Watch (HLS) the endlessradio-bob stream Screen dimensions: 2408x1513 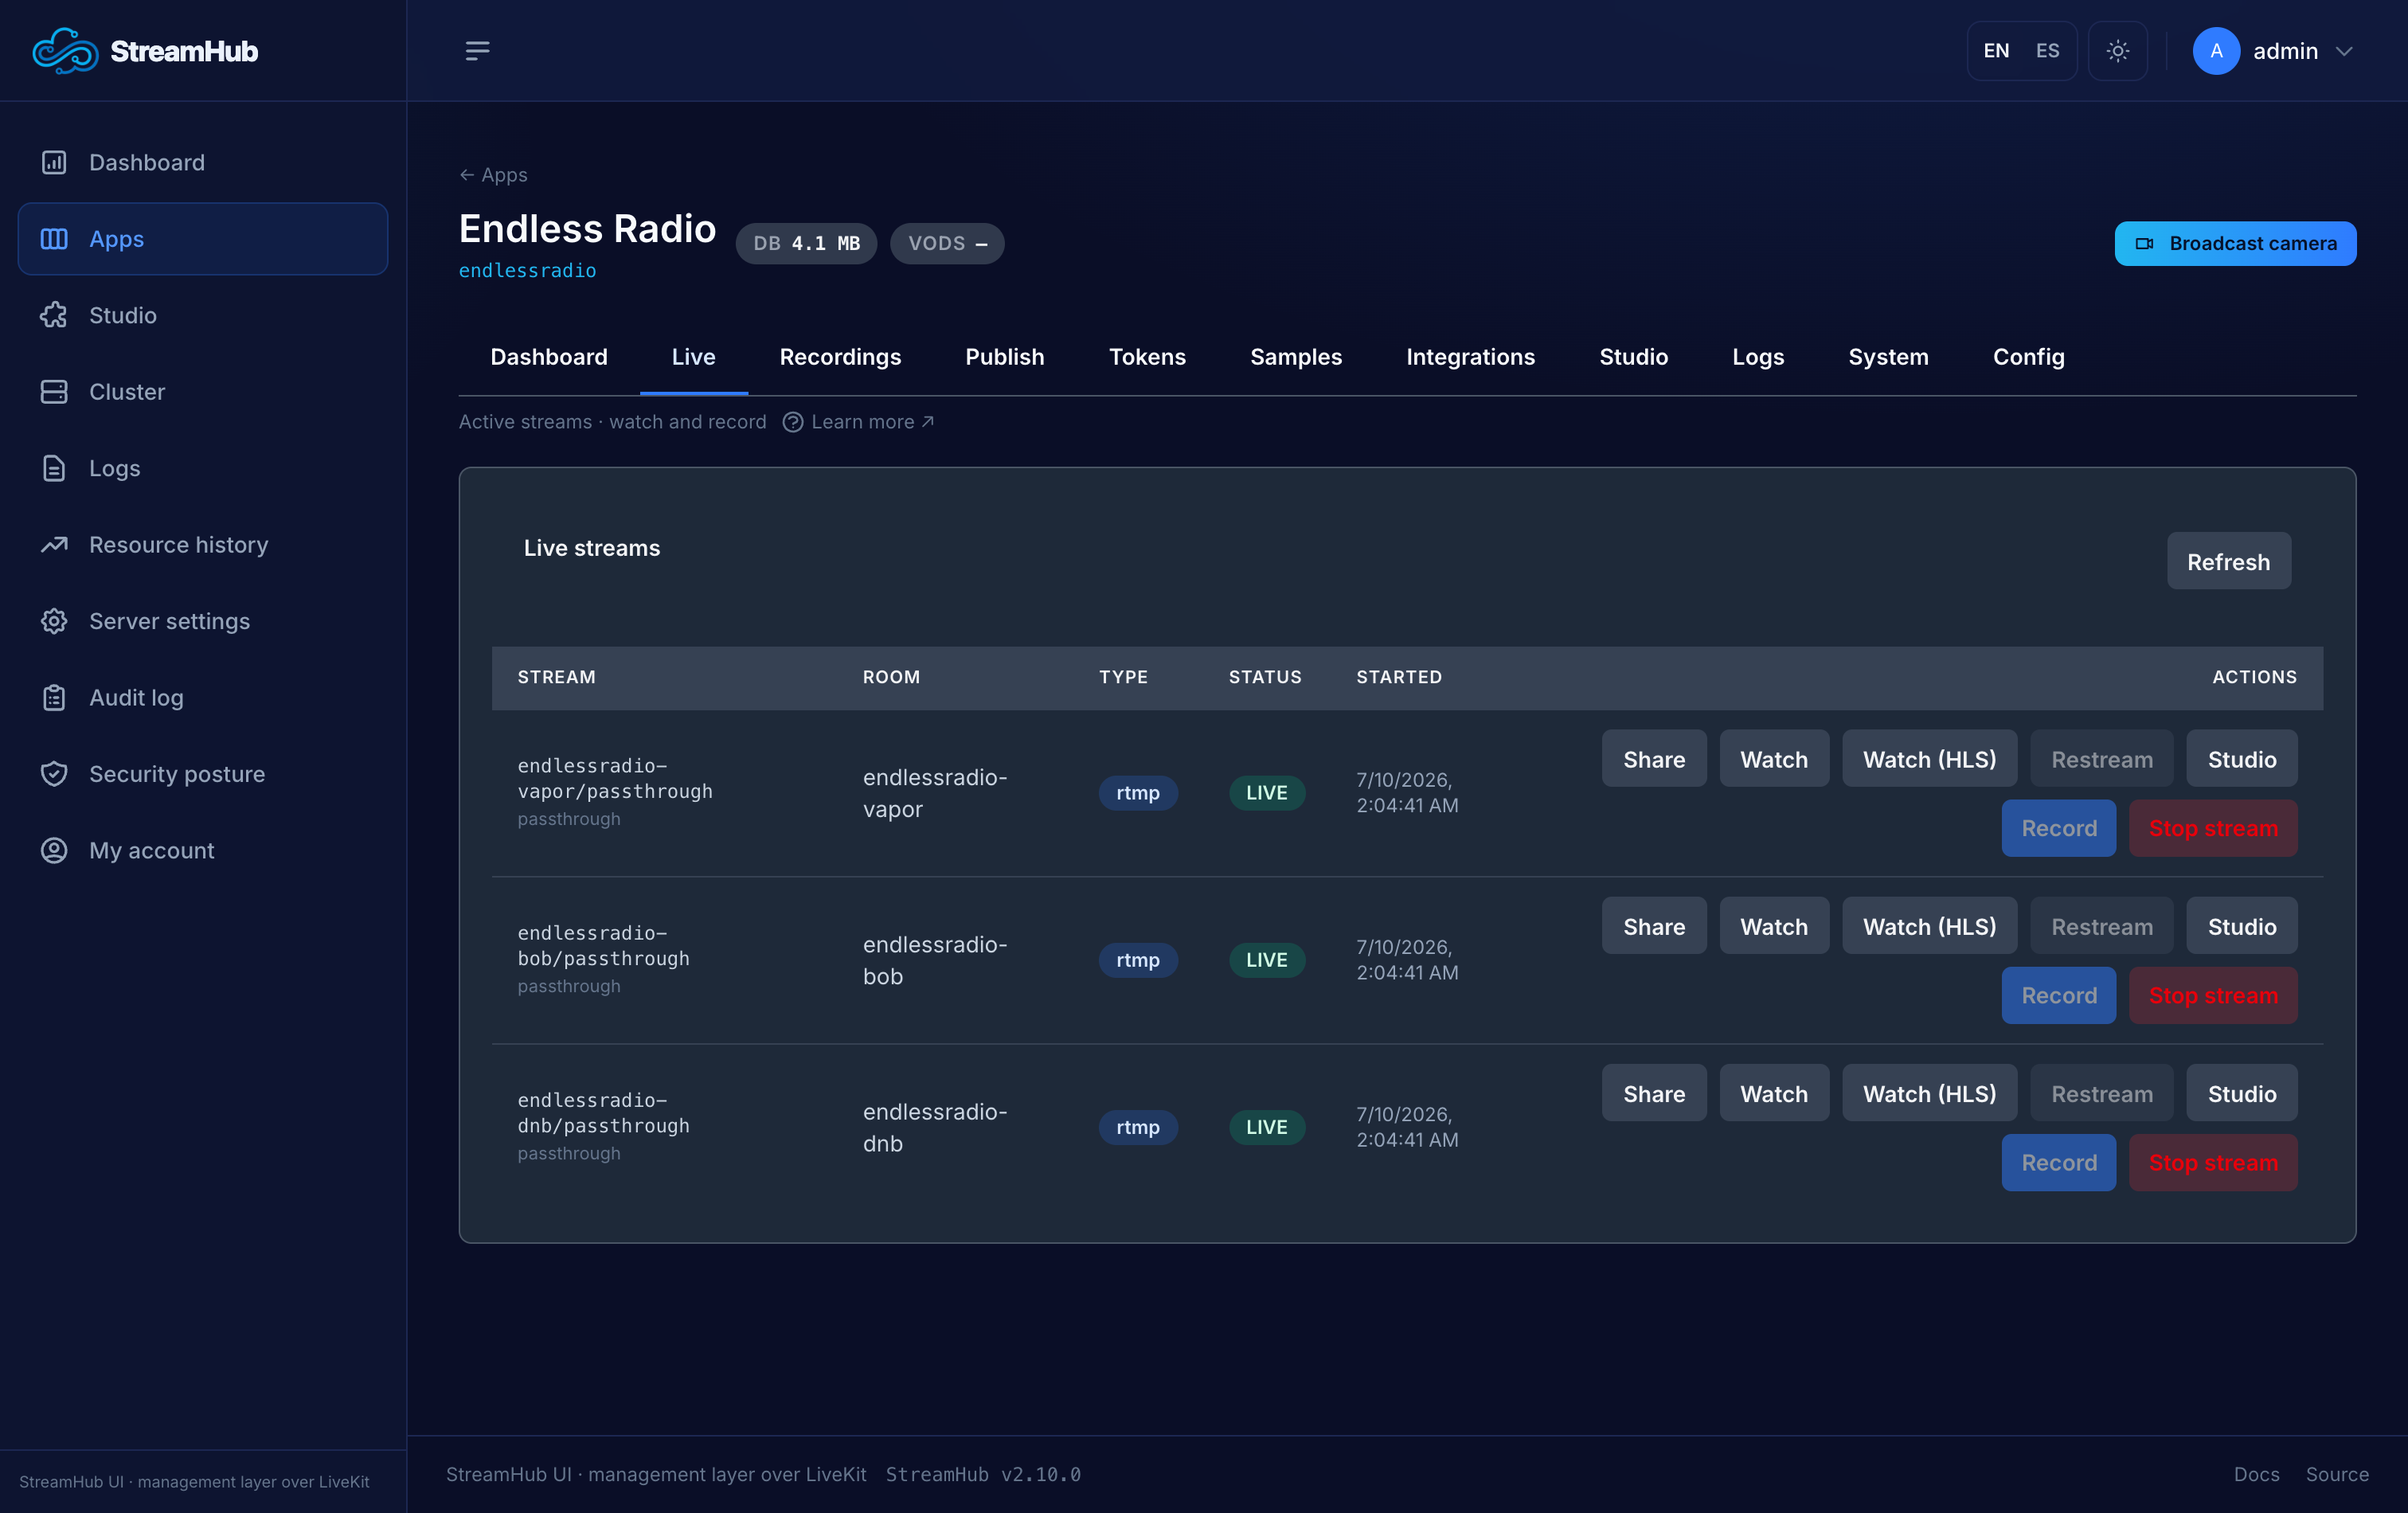(x=1929, y=926)
